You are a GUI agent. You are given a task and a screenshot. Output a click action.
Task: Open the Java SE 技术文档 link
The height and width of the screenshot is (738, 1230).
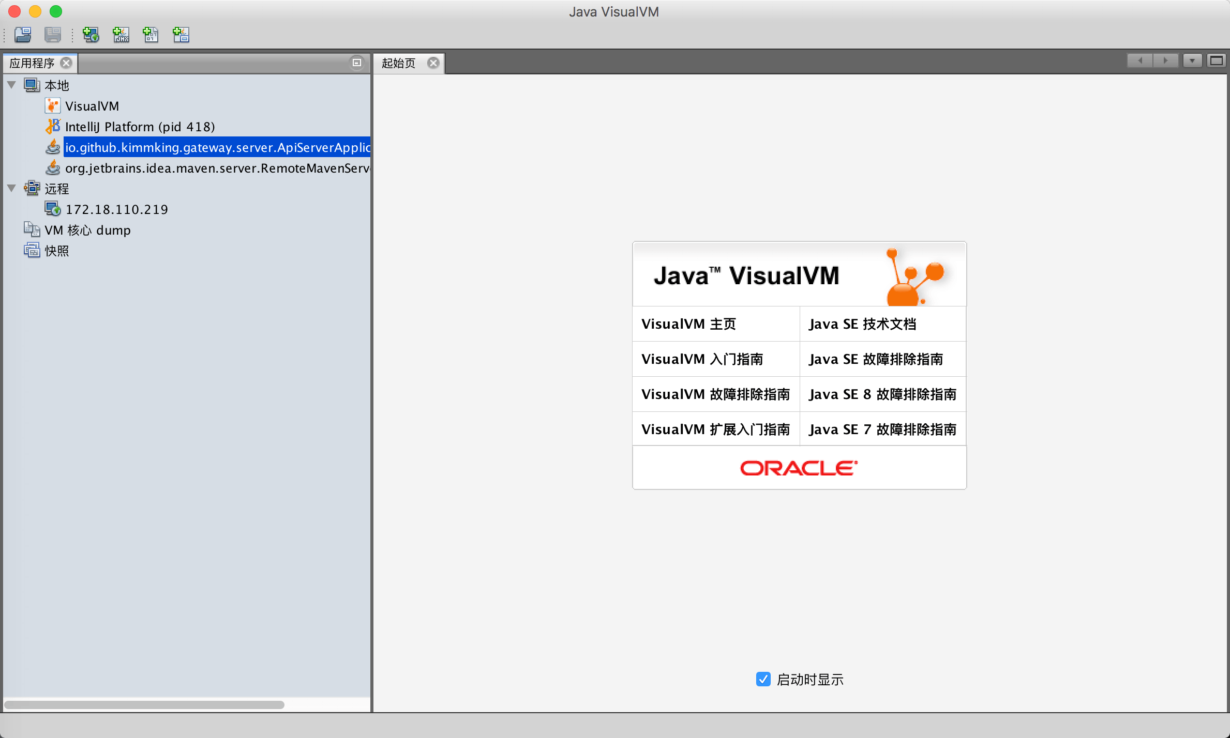pyautogui.click(x=862, y=324)
